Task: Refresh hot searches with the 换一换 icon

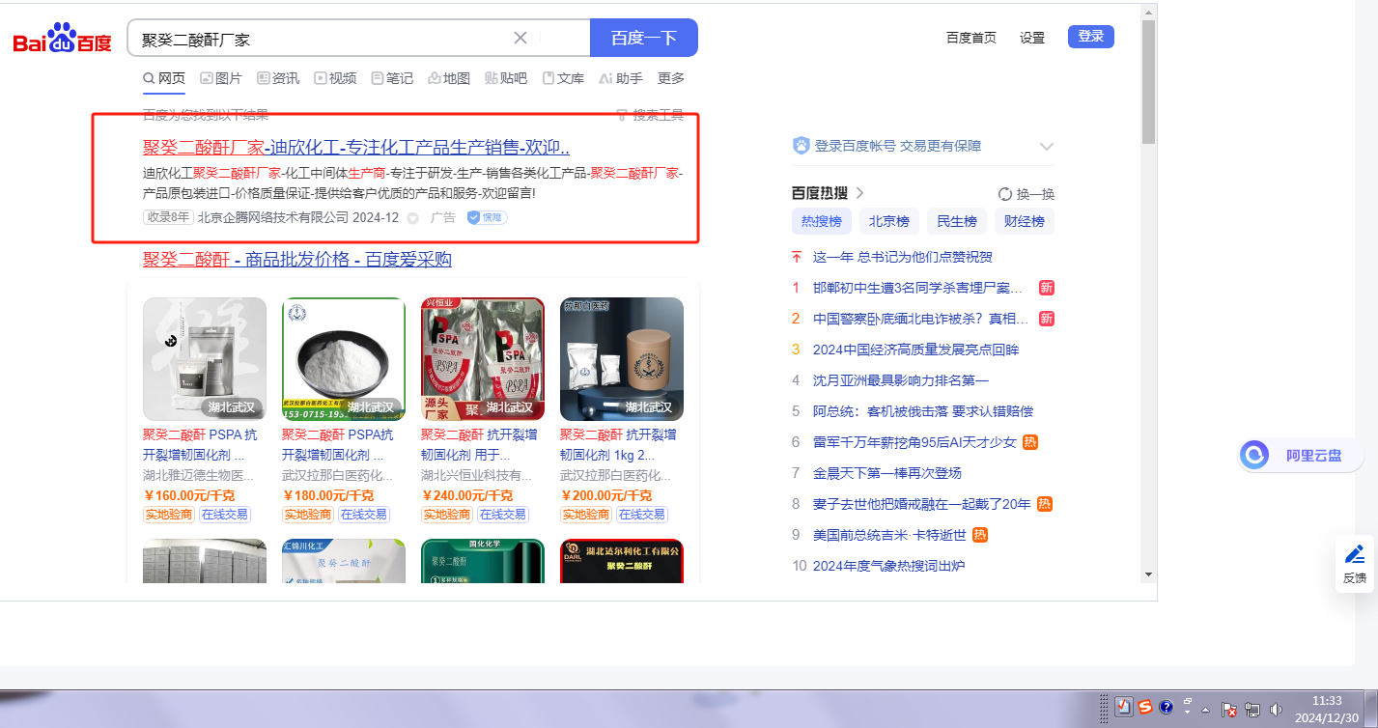Action: click(1004, 193)
